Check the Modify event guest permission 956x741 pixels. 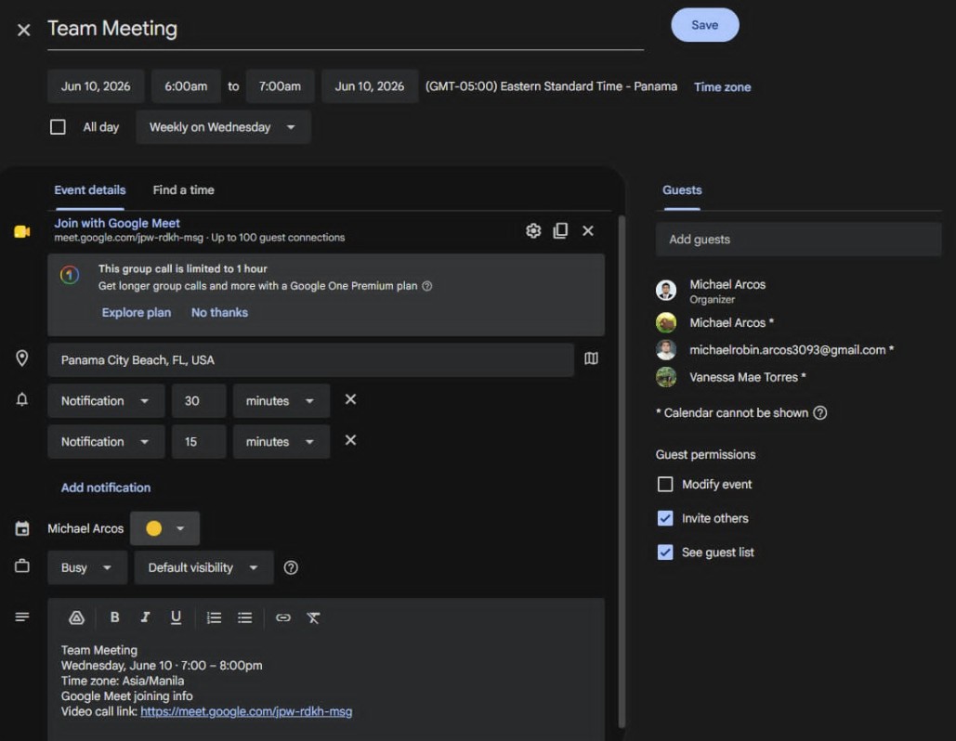(665, 485)
